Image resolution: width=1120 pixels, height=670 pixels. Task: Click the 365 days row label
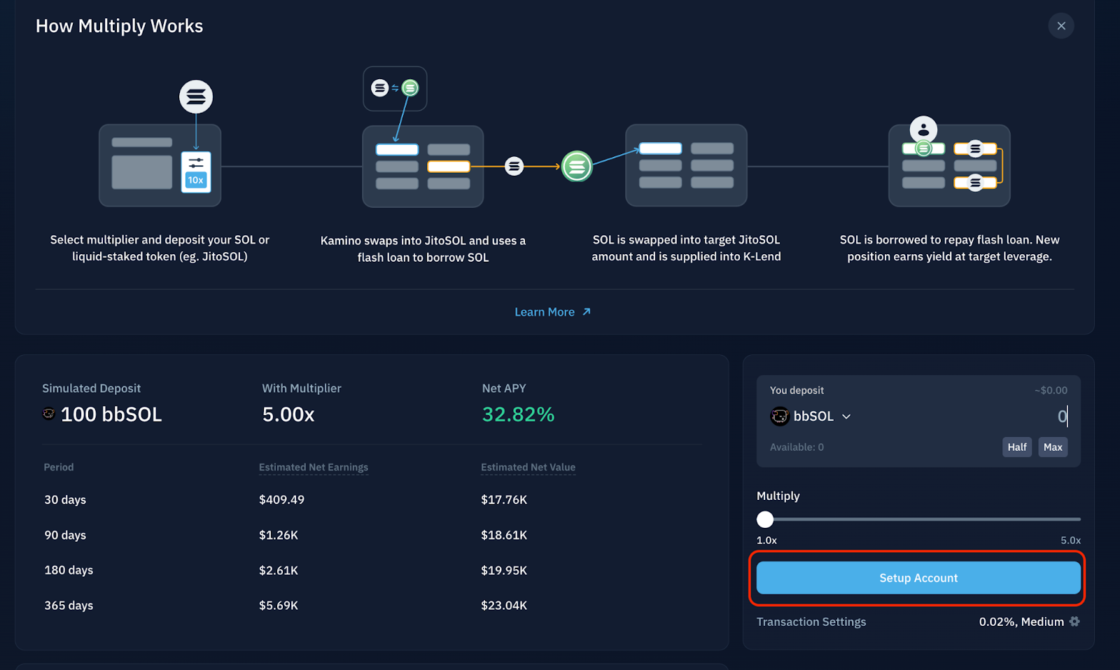[x=69, y=606]
